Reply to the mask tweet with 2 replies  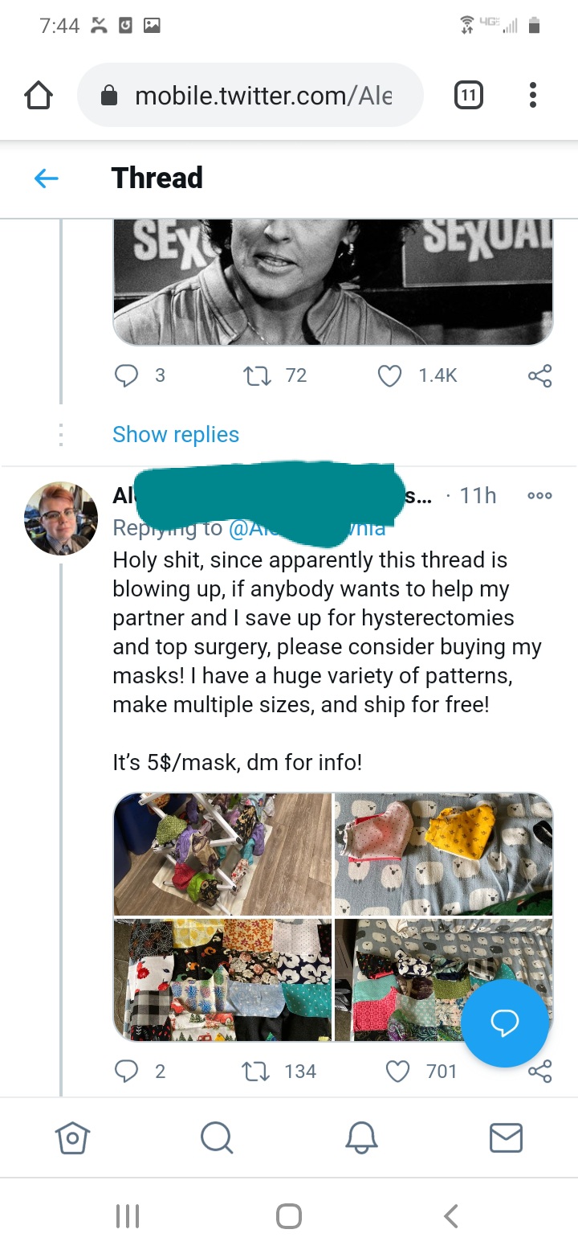pos(127,1072)
